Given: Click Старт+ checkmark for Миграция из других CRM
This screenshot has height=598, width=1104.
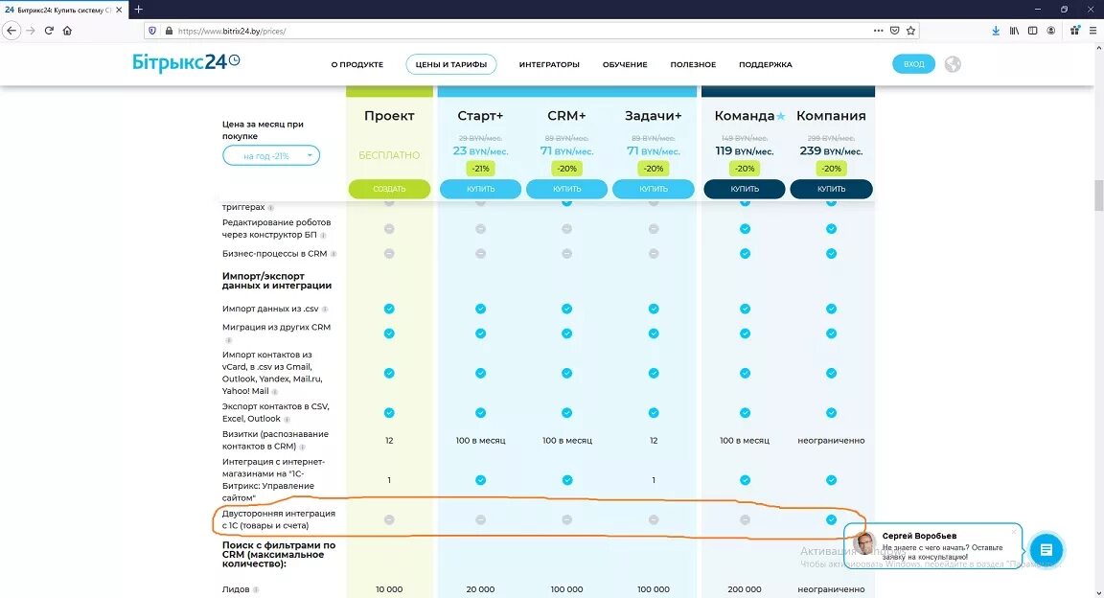Looking at the screenshot, I should [x=480, y=333].
